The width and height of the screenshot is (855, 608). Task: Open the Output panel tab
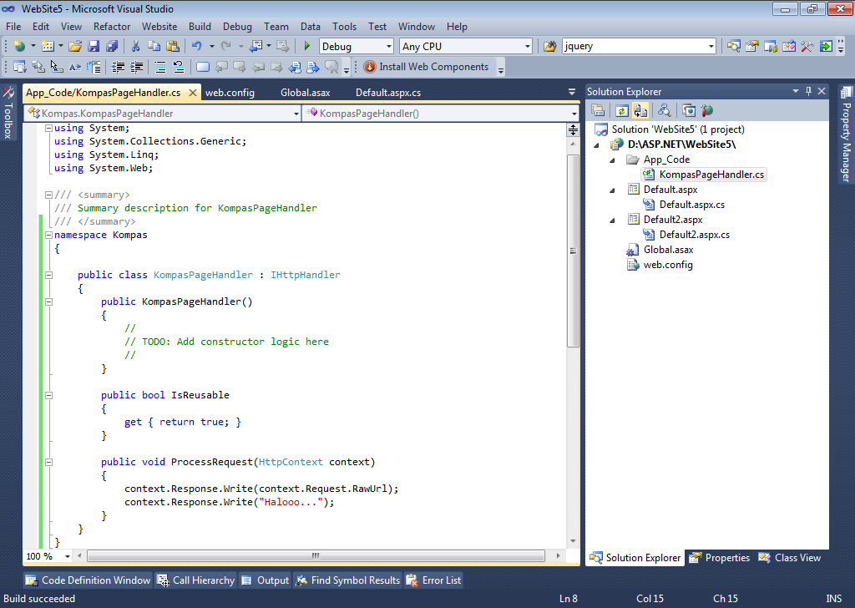pyautogui.click(x=265, y=580)
